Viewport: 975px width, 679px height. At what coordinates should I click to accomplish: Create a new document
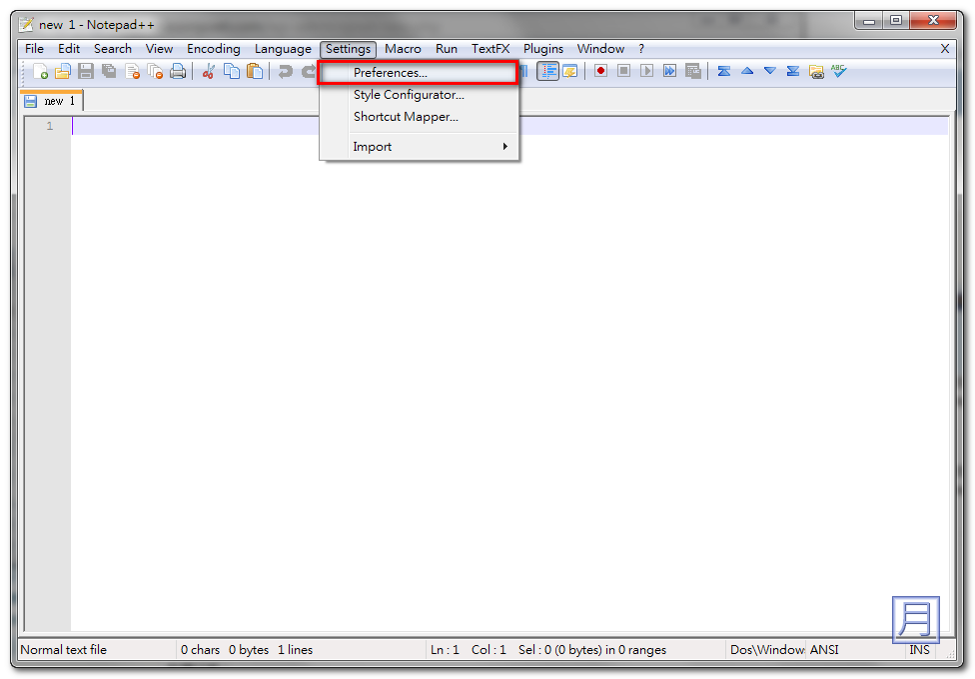39,71
